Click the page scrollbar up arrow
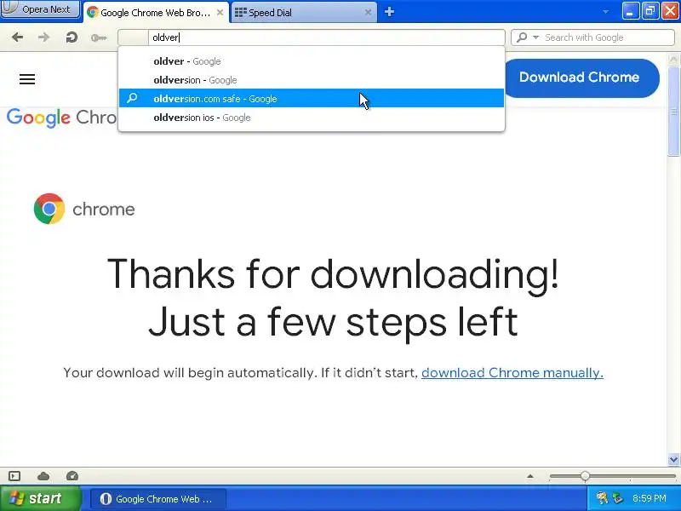 [673, 59]
